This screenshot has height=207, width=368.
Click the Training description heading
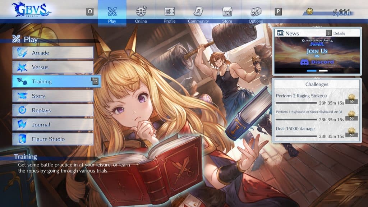click(26, 157)
